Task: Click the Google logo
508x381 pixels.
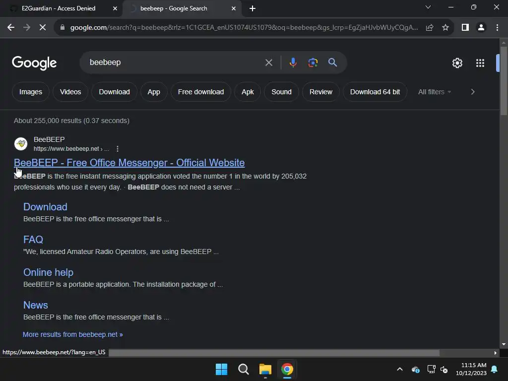Action: tap(34, 63)
